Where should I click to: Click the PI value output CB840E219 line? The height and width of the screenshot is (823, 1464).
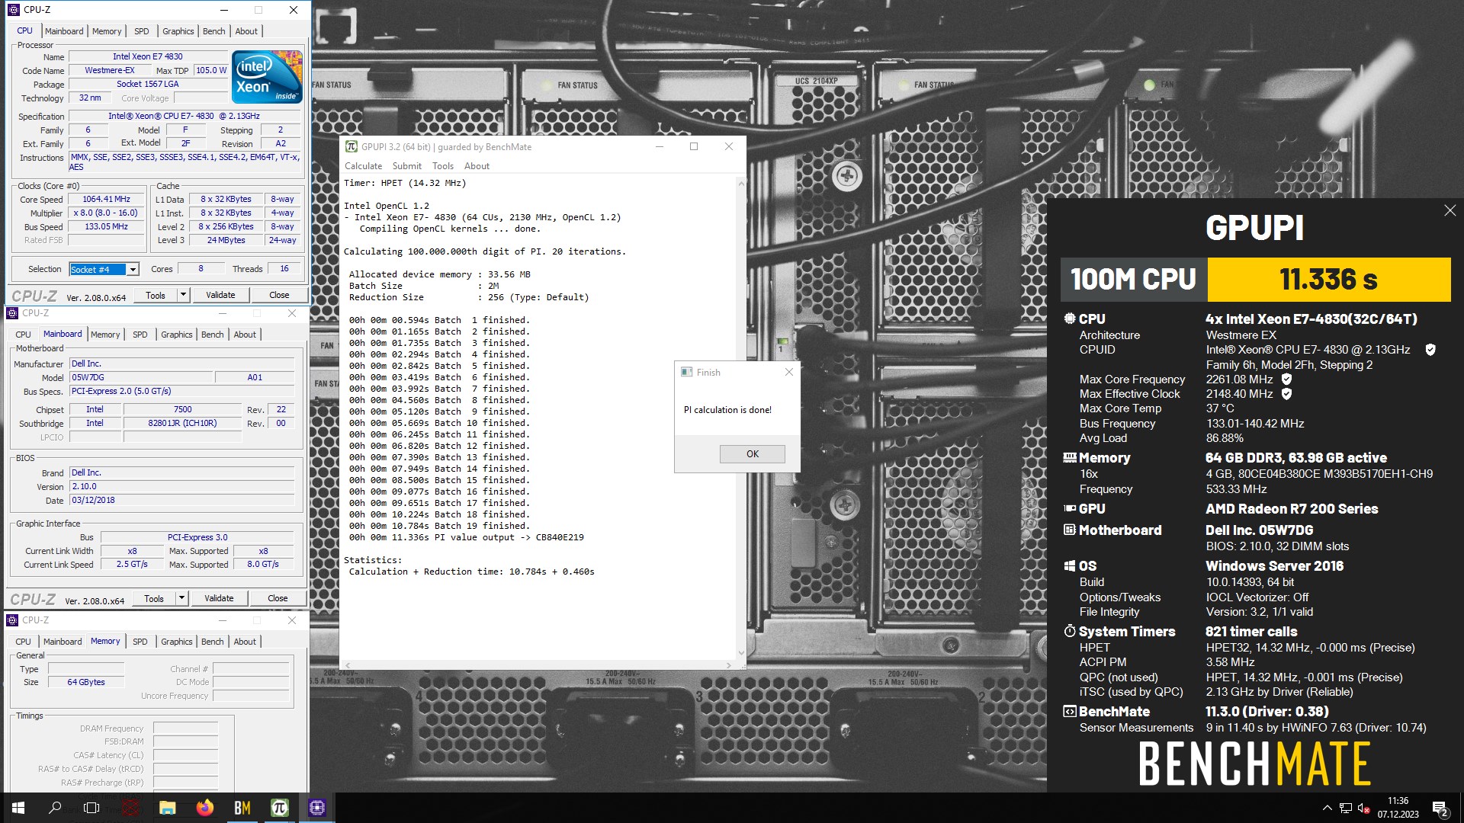point(466,537)
